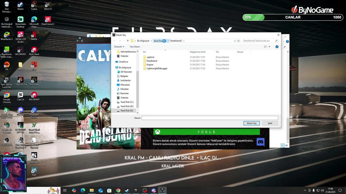Click the Klasör name input field

pos(210,118)
